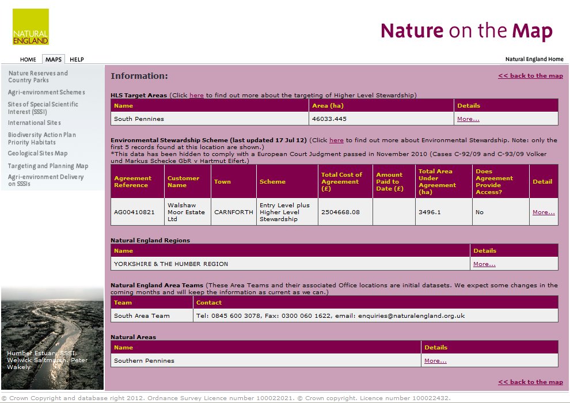Select 'South Pennines' name cell

coord(210,119)
